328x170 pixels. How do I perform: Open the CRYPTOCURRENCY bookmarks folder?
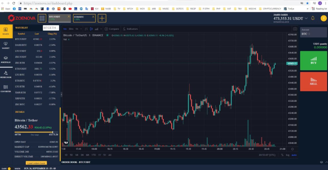pyautogui.click(x=270, y=9)
